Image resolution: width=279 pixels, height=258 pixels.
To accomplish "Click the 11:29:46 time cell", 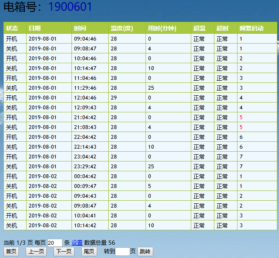I will pyautogui.click(x=85, y=88).
